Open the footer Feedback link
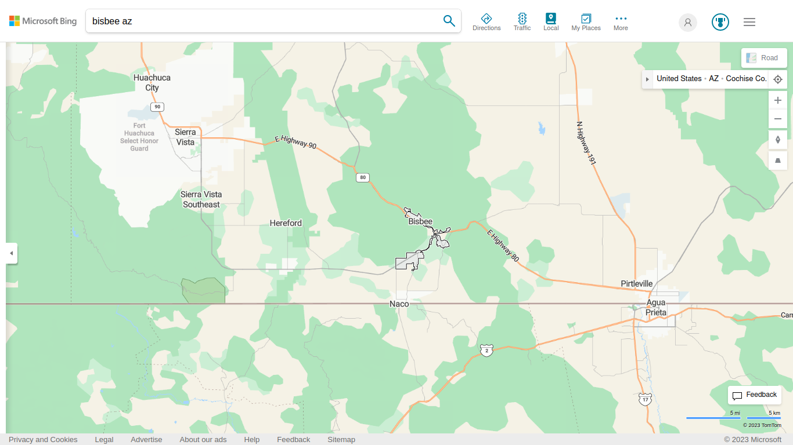The image size is (793, 445). 294,439
